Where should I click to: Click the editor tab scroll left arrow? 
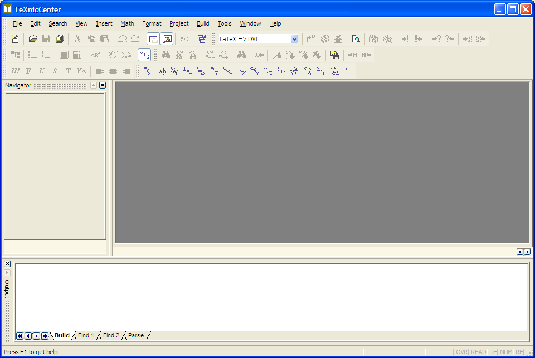tap(520, 252)
